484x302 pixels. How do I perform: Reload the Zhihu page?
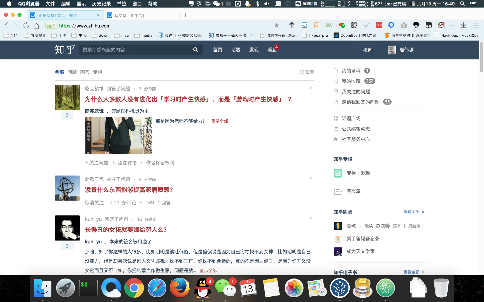click(x=26, y=26)
